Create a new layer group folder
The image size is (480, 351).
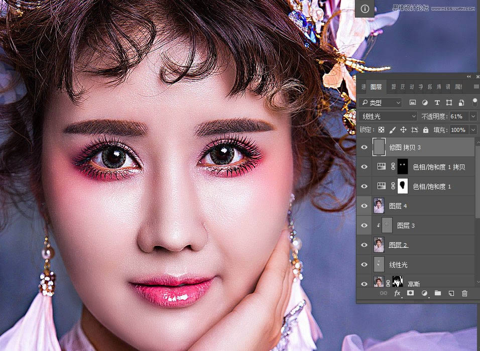tap(438, 293)
